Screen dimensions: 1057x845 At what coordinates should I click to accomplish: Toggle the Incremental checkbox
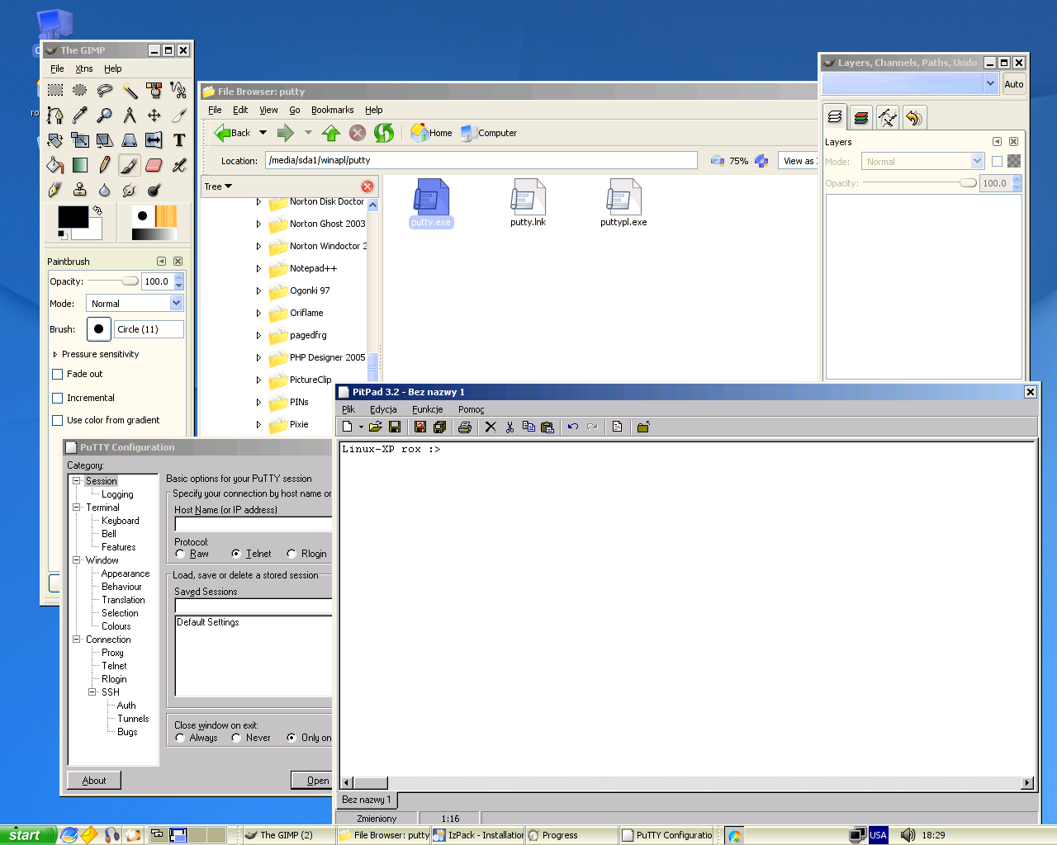(58, 398)
